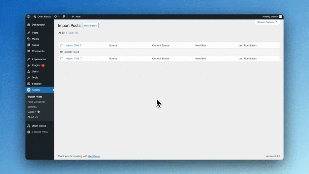Open the Pages menu item

click(36, 45)
